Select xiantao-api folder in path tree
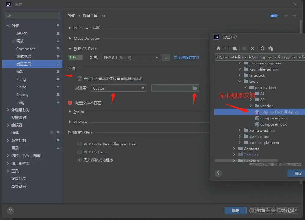The width and height of the screenshot is (305, 220). tap(259, 137)
